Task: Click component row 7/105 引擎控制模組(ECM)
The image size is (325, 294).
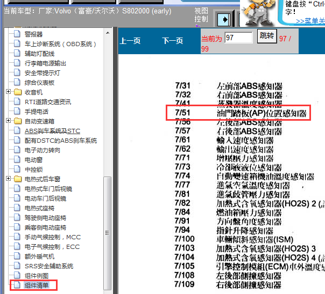Action: [x=250, y=266]
